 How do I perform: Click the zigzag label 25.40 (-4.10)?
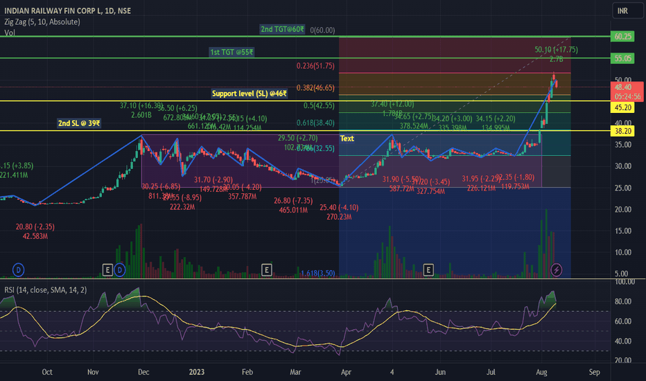click(339, 208)
